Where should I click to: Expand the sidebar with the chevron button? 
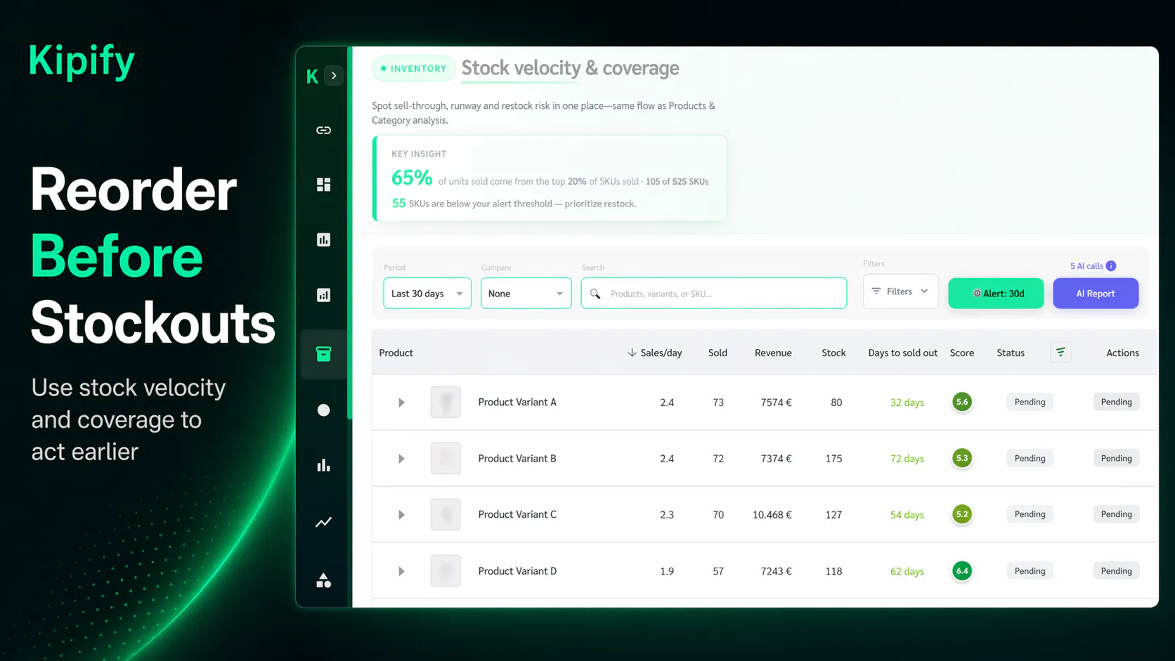tap(334, 76)
